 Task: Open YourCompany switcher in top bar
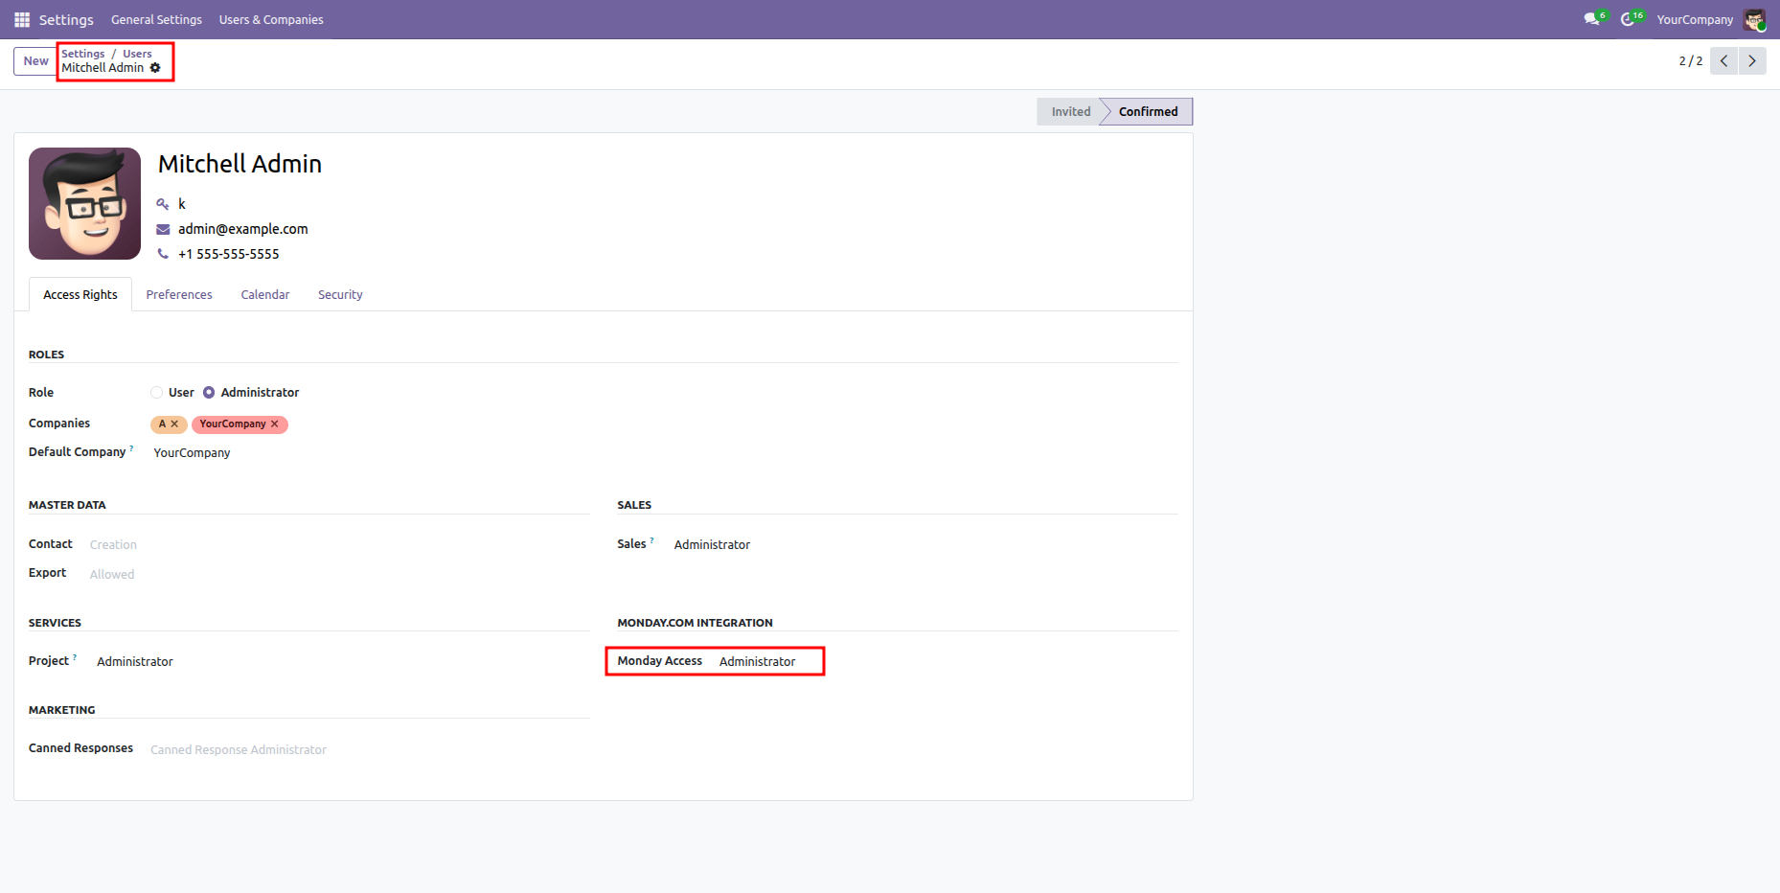(x=1695, y=19)
